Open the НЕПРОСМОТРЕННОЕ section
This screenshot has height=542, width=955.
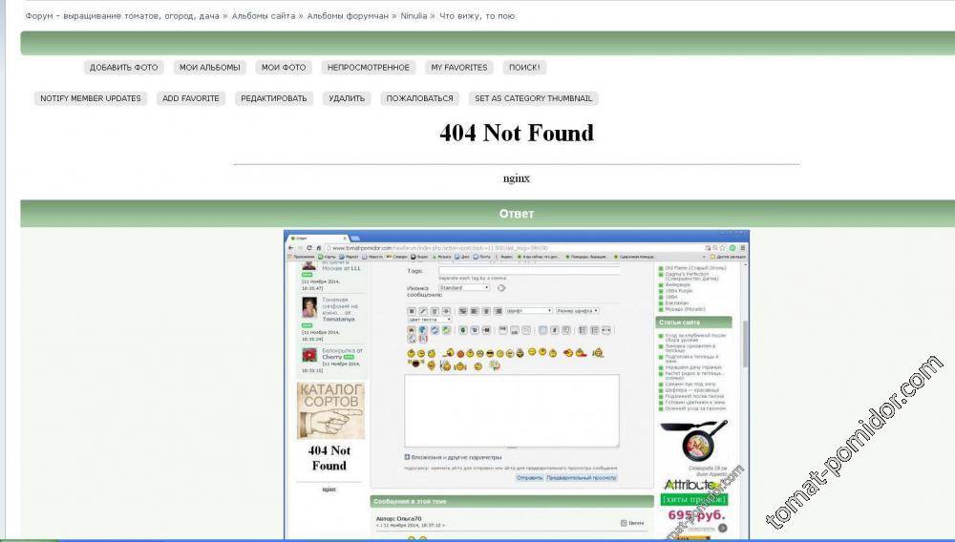coord(369,68)
